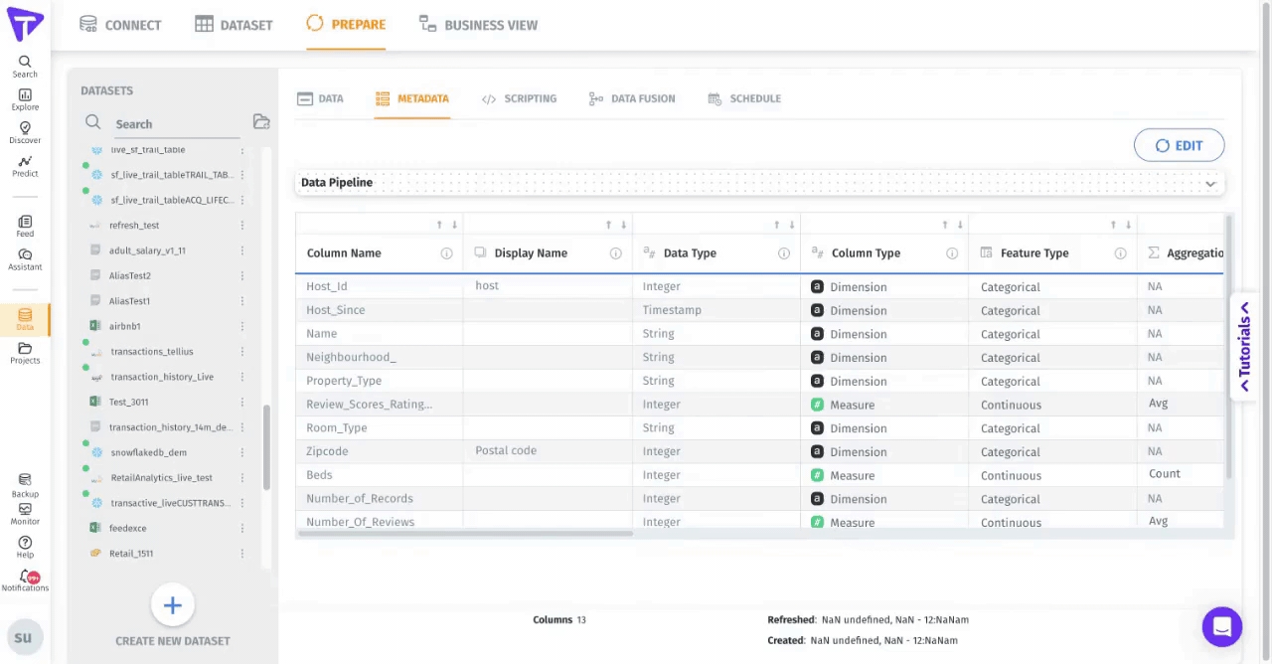Open the Discover section
Image resolution: width=1272 pixels, height=664 pixels.
(25, 132)
